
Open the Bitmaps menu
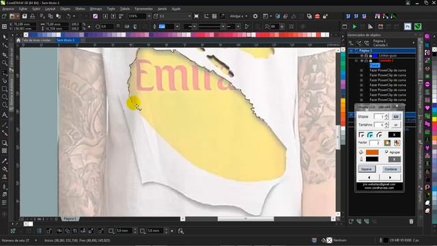96,9
